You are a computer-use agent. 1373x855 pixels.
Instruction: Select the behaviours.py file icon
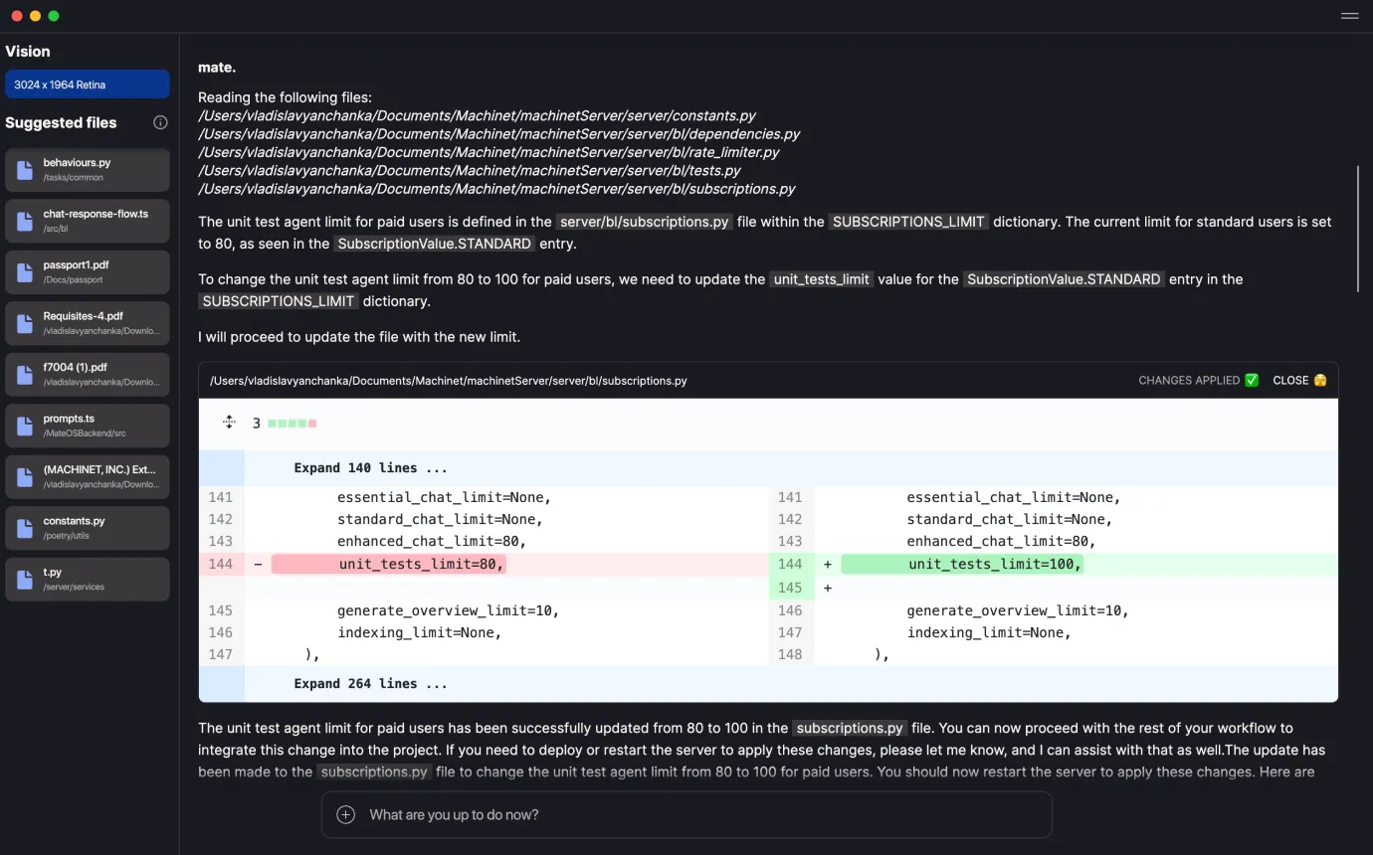[25, 169]
